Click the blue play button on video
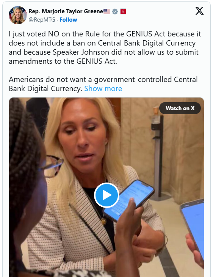The height and width of the screenshot is (277, 213). (106, 195)
